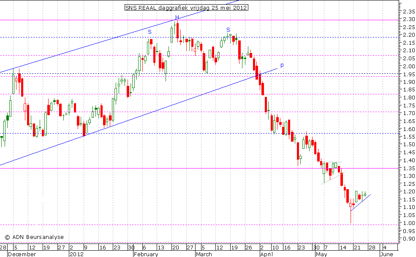Click the 1.35 price axis label
The image size is (416, 257).
coord(408,169)
